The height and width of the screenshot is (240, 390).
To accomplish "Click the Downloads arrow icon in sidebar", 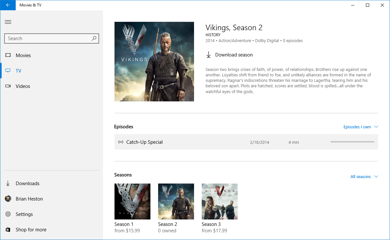I will (8, 184).
